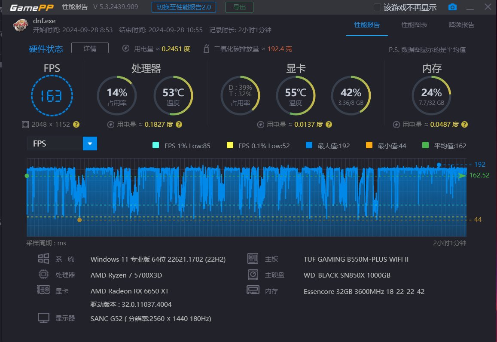
Task: Toggle the FPS 1% Low cyan legend swatch
Action: [x=156, y=145]
